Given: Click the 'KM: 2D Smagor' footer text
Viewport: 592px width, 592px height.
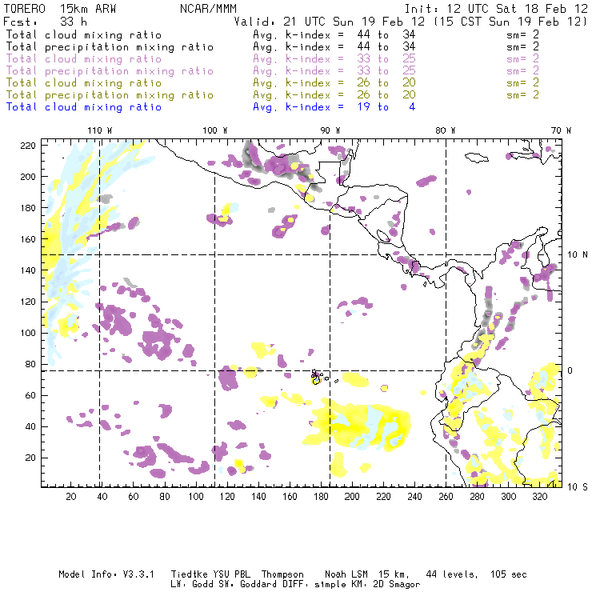Looking at the screenshot, I should 384,584.
